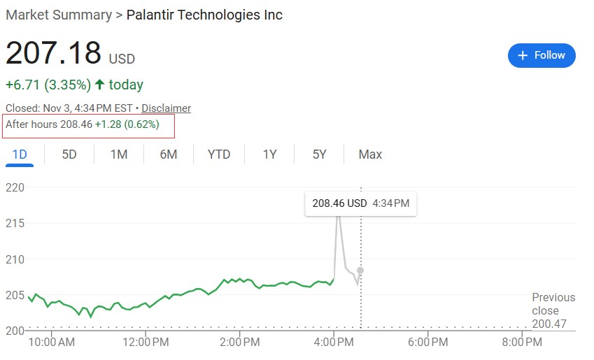This screenshot has height=360, width=594.
Task: Click the plus icon on Follow
Action: point(523,56)
